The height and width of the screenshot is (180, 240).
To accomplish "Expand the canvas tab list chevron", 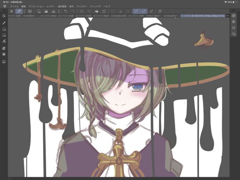I will [x=227, y=16].
